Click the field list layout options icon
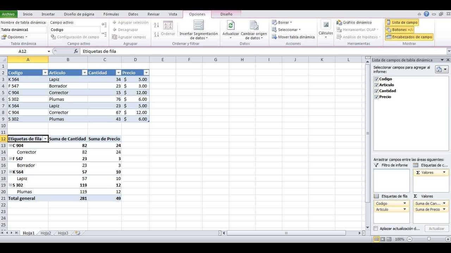This screenshot has height=253, width=451. 441,69
